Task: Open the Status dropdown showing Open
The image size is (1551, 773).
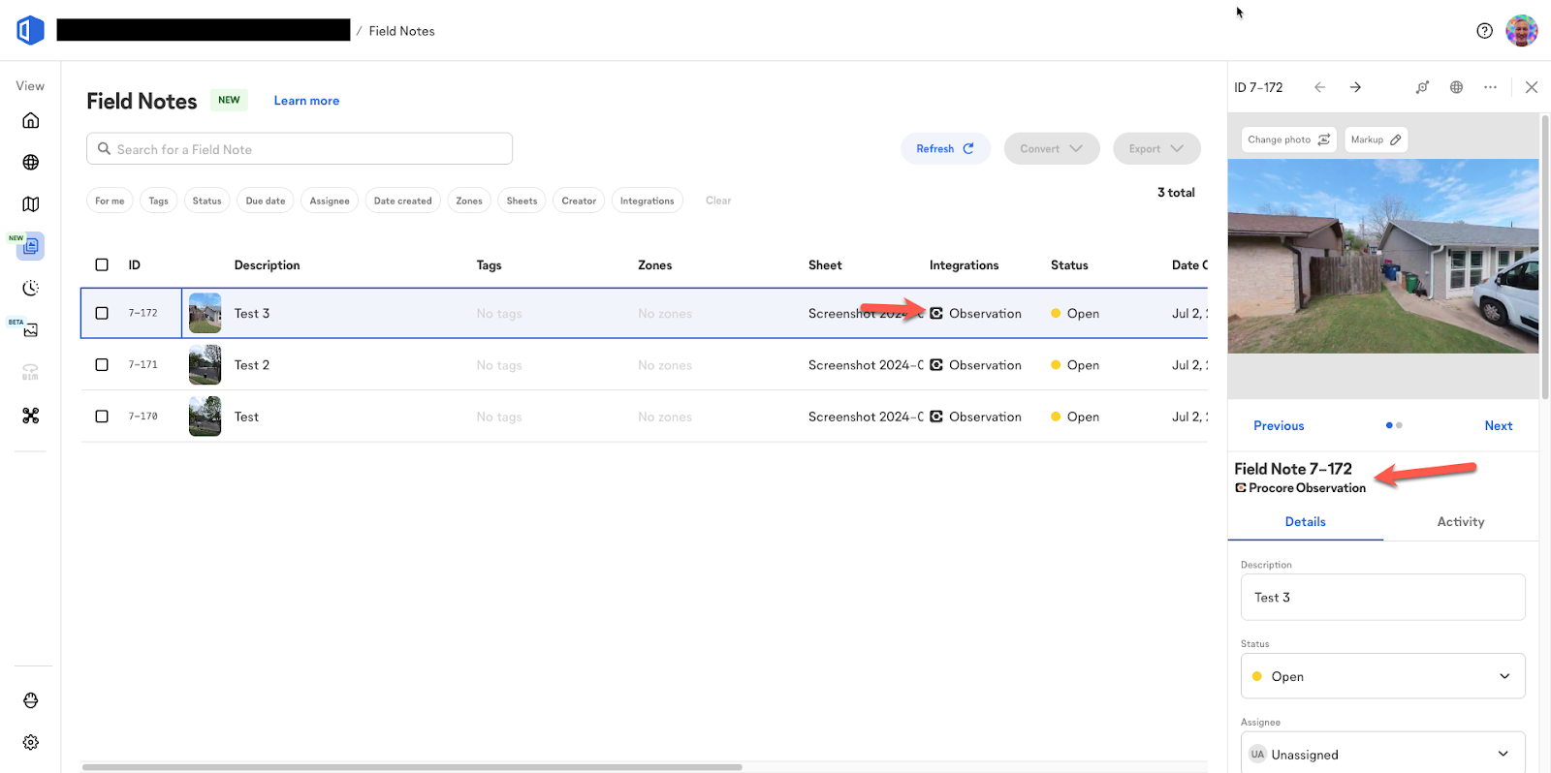Action: 1382,676
